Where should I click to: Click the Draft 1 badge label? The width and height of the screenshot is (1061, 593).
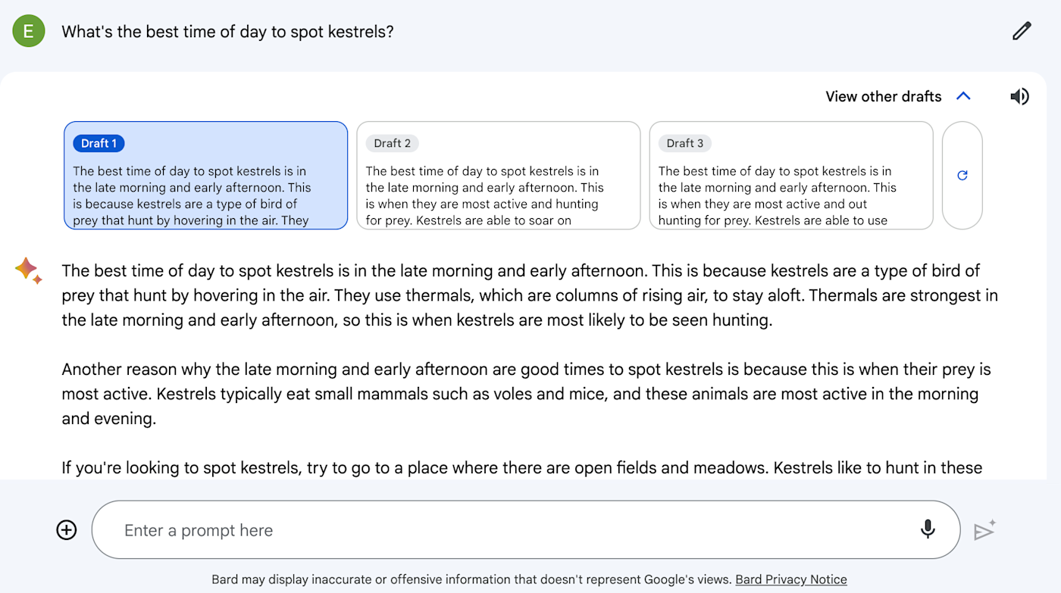click(x=99, y=143)
